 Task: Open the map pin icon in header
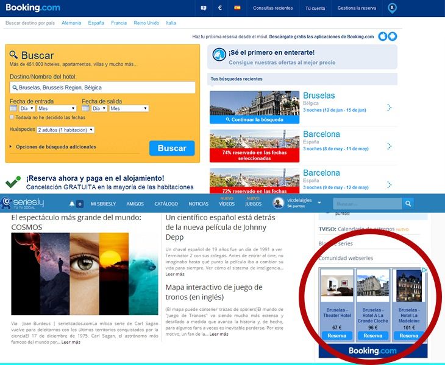(392, 8)
